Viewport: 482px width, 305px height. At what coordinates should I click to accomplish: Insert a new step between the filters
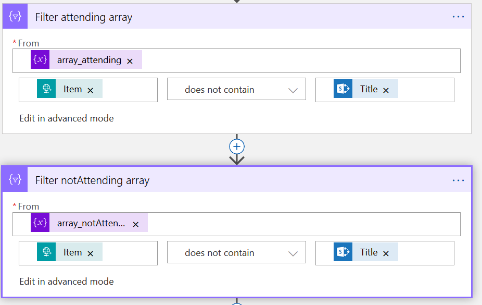(237, 147)
